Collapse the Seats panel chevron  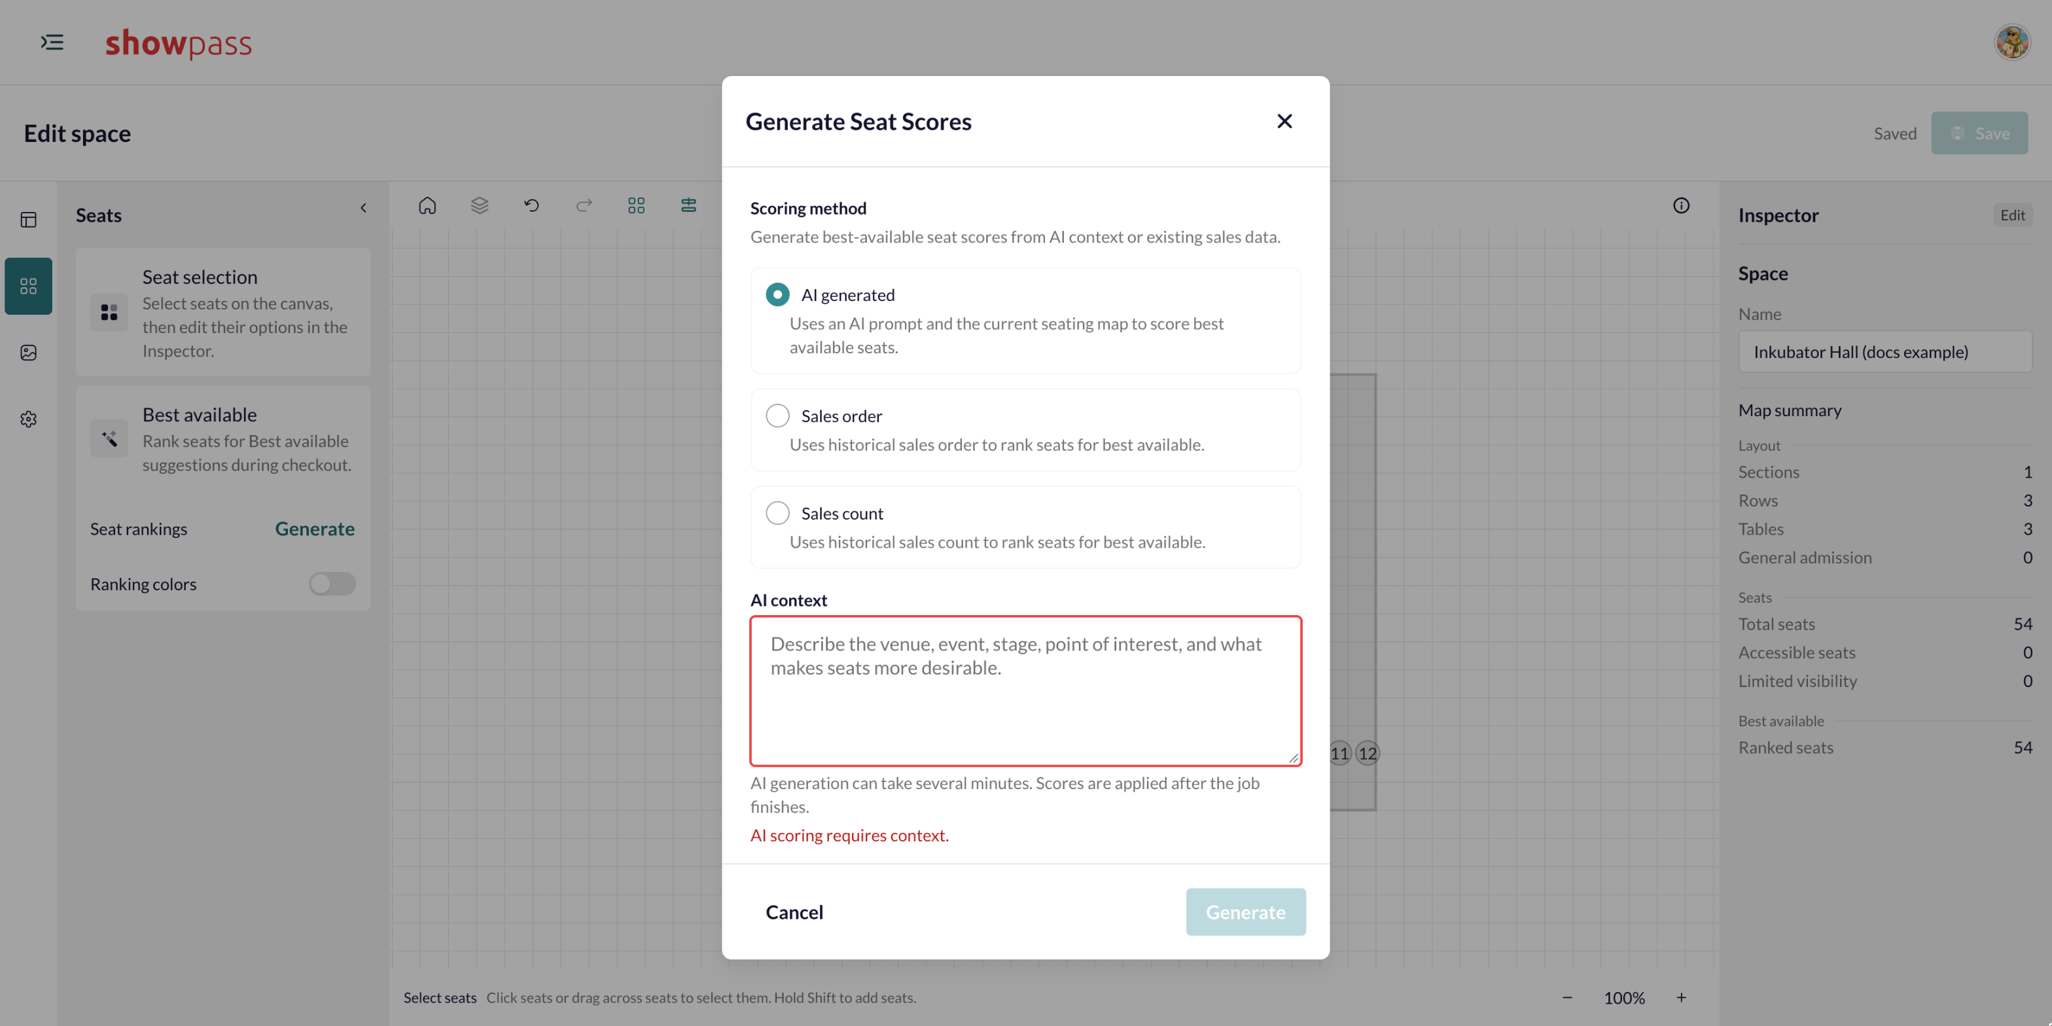pos(363,208)
